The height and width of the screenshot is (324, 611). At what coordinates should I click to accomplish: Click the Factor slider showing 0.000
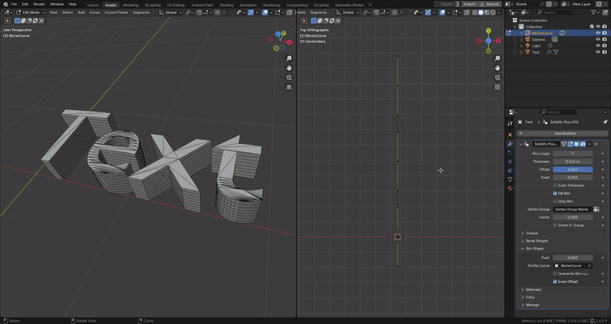[573, 217]
